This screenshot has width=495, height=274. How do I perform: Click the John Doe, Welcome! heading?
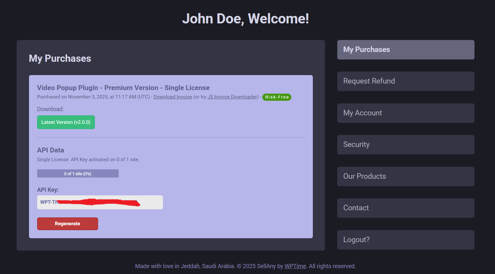(245, 19)
